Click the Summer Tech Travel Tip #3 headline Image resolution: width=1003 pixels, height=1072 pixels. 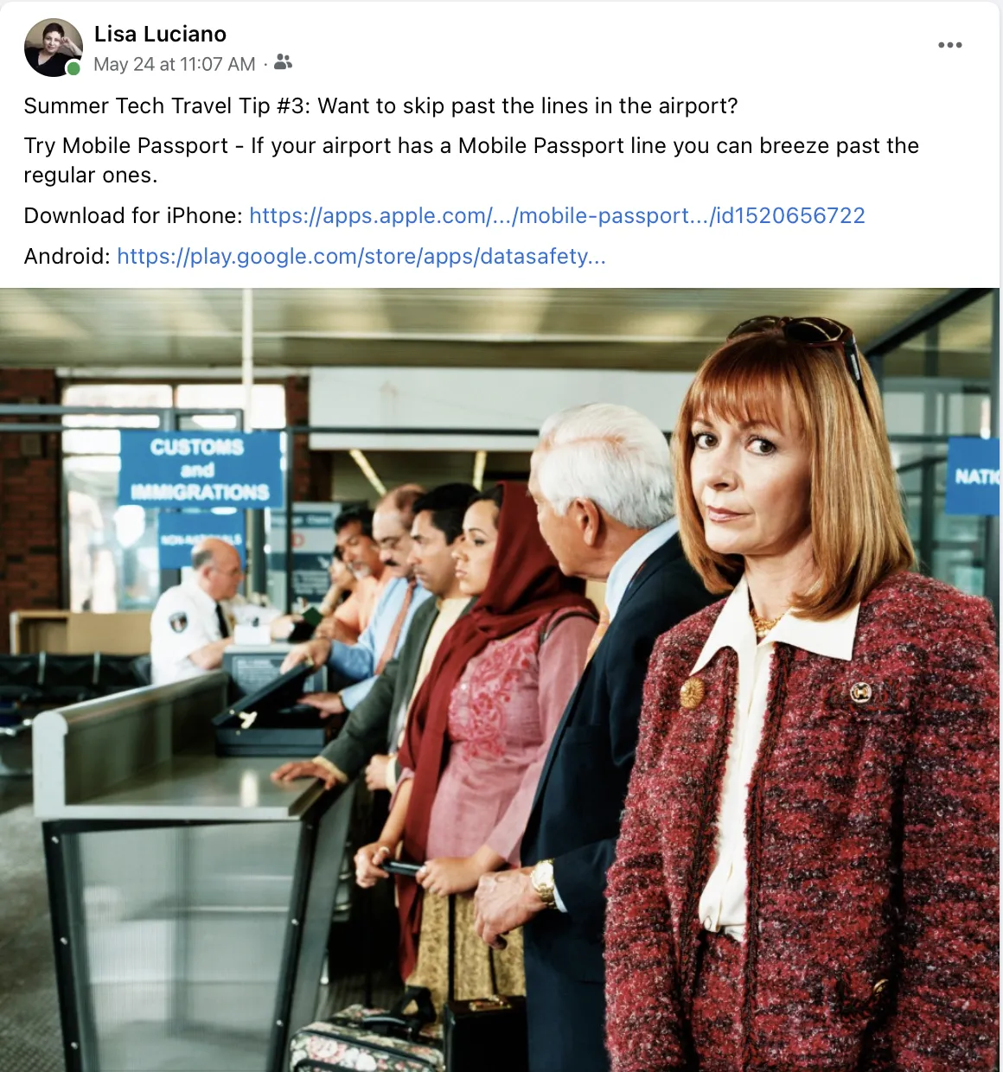(x=380, y=105)
